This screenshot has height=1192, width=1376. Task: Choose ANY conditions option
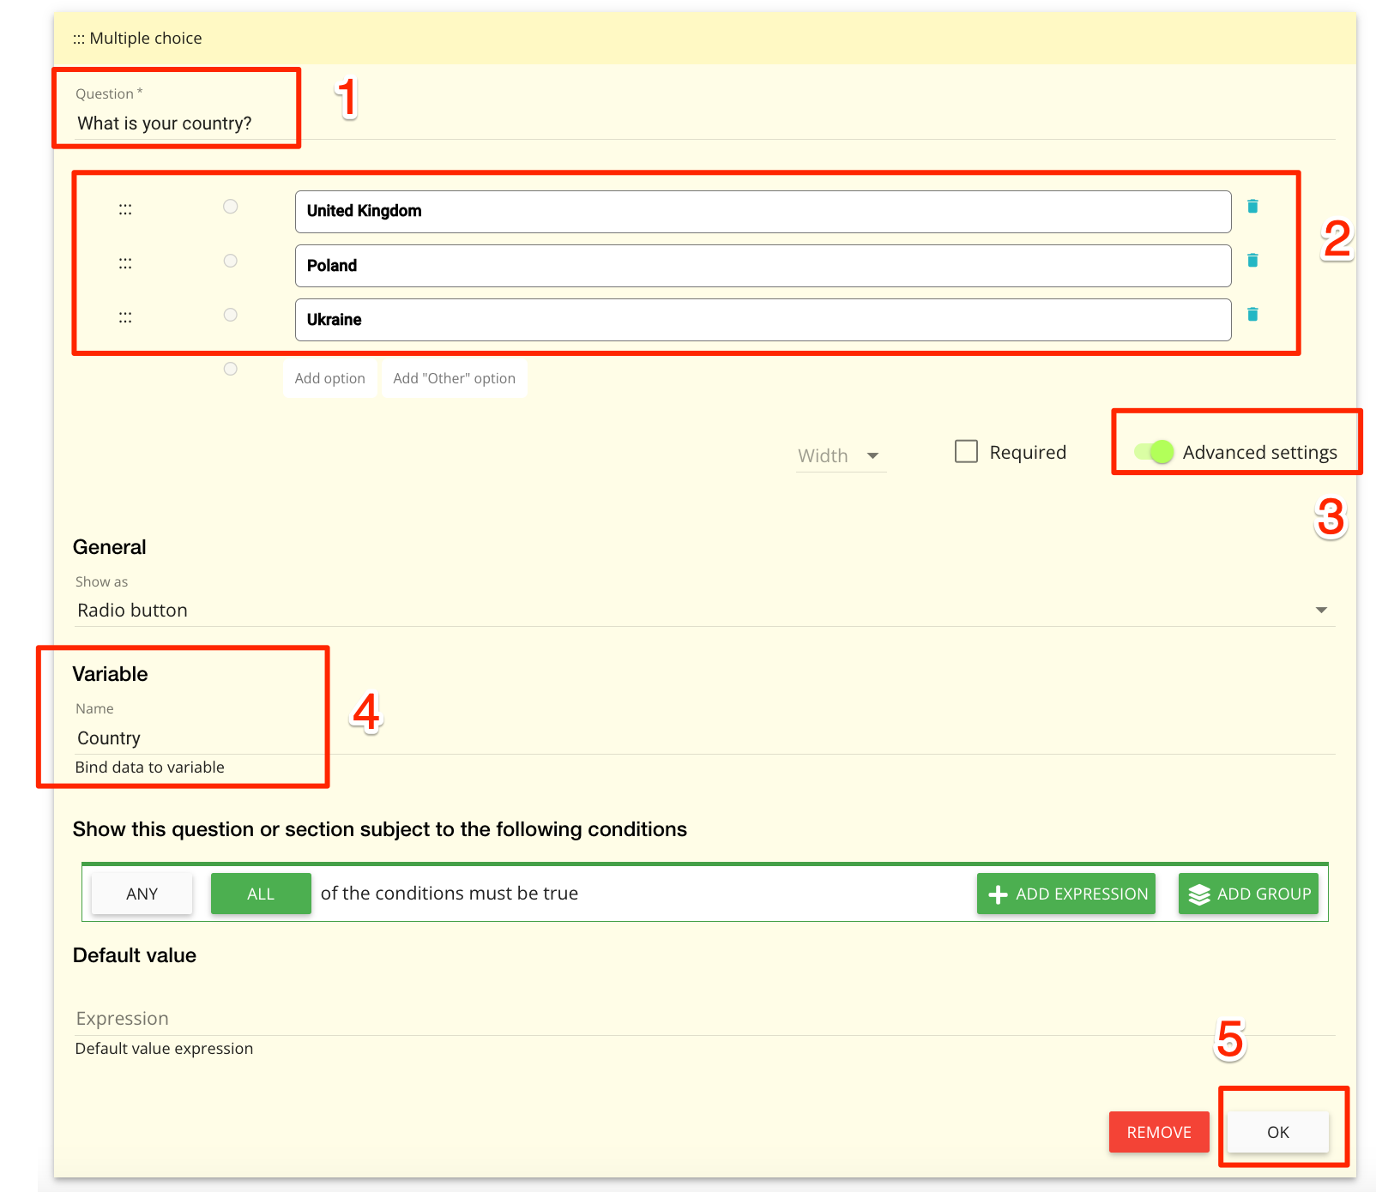142,894
